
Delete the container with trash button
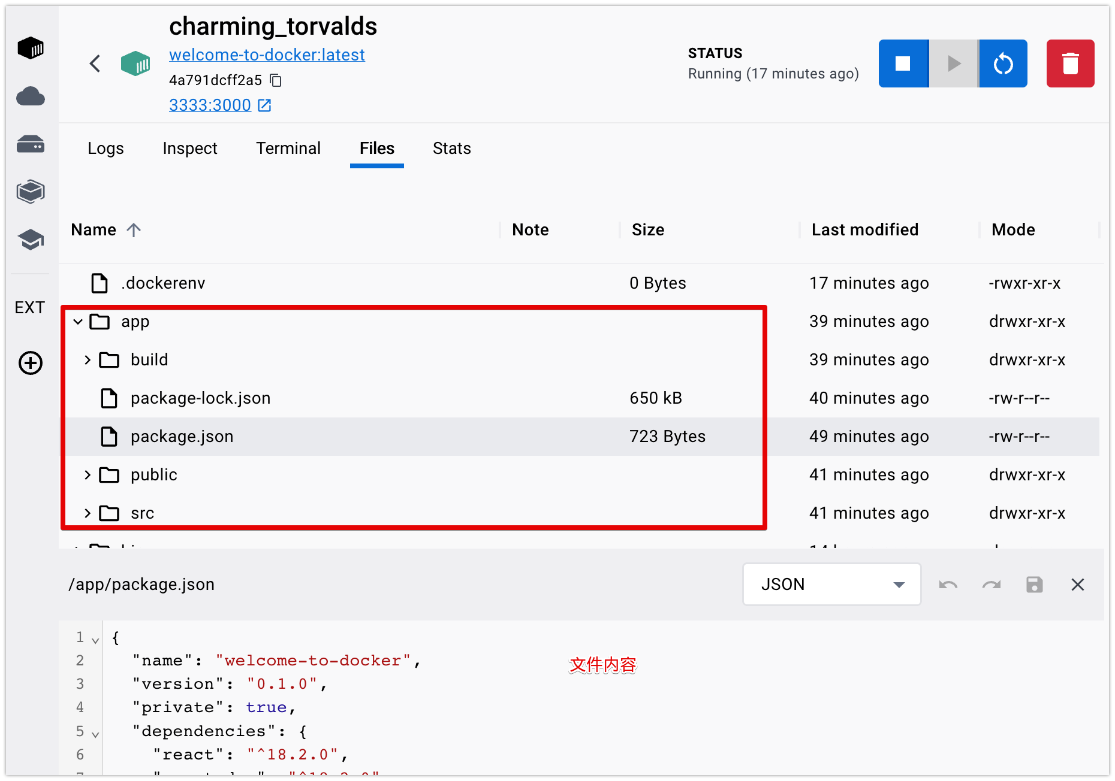point(1070,63)
